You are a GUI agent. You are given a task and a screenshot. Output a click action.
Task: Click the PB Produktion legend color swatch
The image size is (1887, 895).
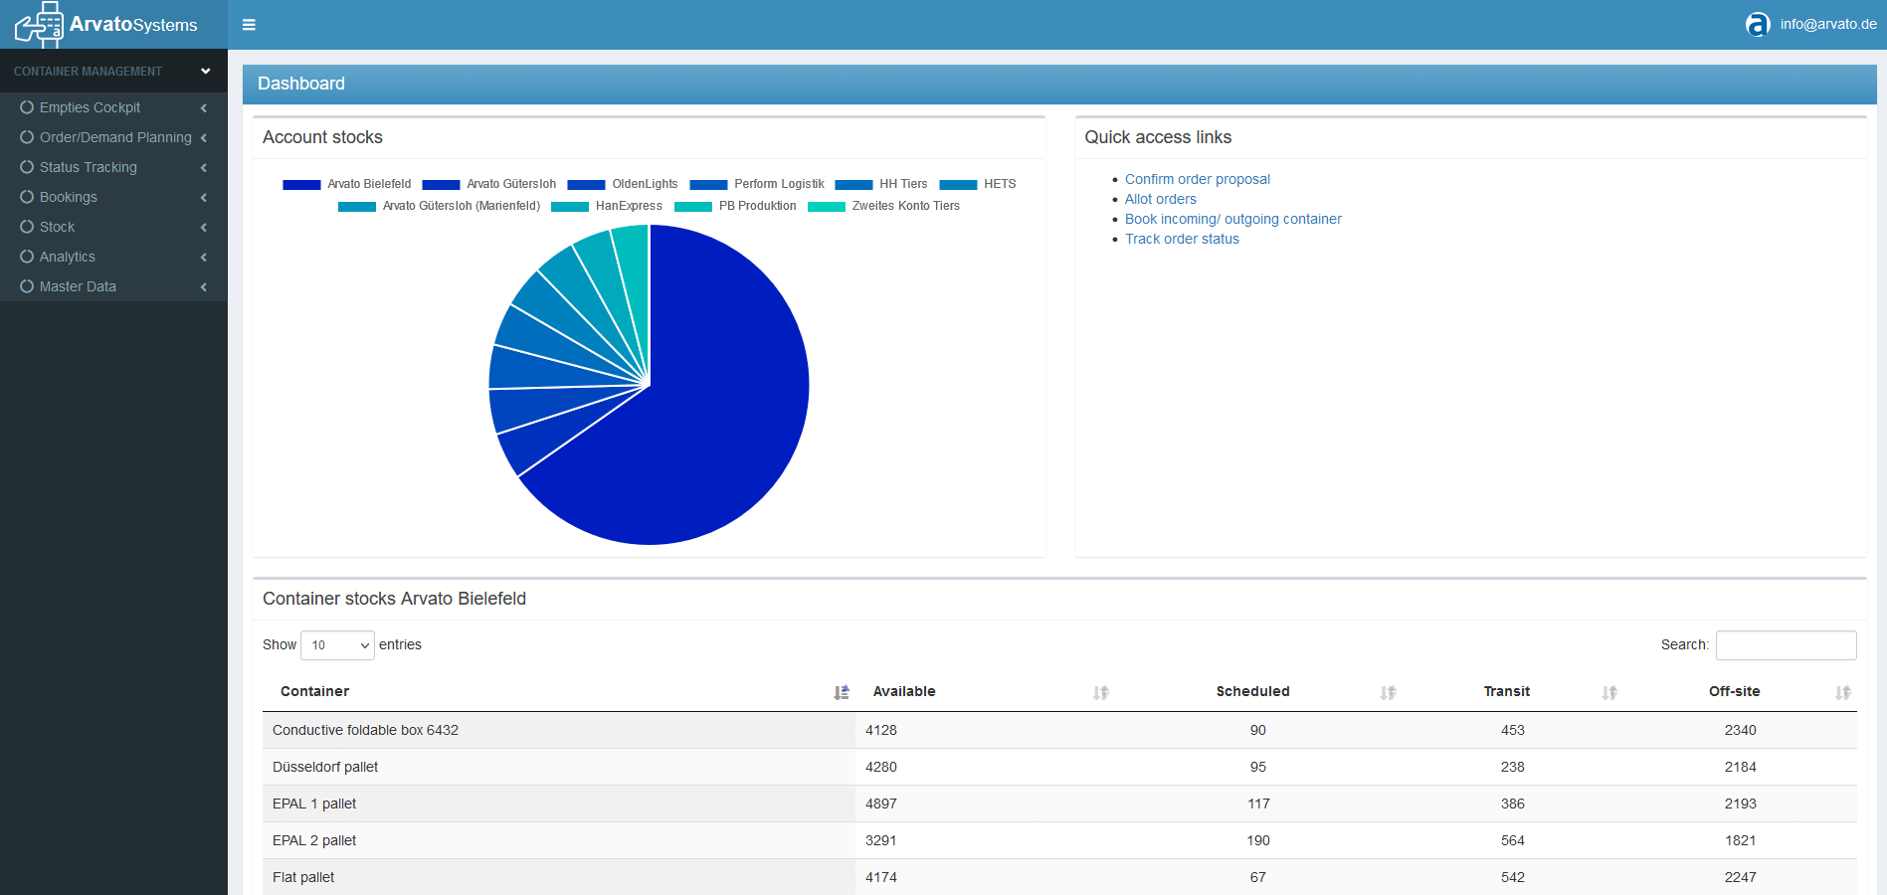693,207
